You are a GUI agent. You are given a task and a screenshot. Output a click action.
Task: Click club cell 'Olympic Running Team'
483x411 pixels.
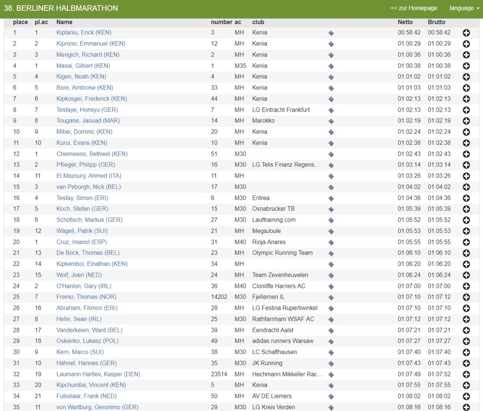pyautogui.click(x=283, y=253)
